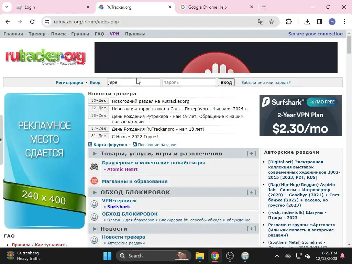This screenshot has width=352, height=264.
Task: Open the Chrome three-dot menu
Action: pyautogui.click(x=344, y=22)
